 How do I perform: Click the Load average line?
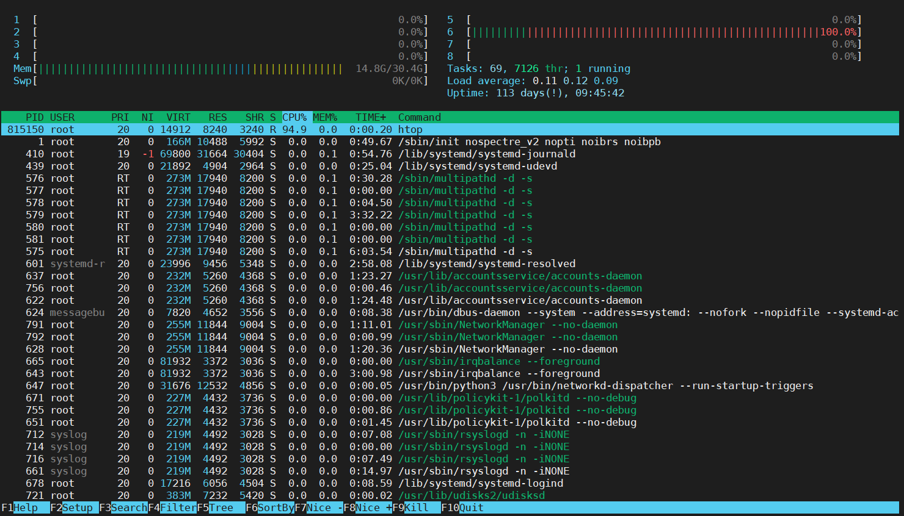tap(533, 81)
